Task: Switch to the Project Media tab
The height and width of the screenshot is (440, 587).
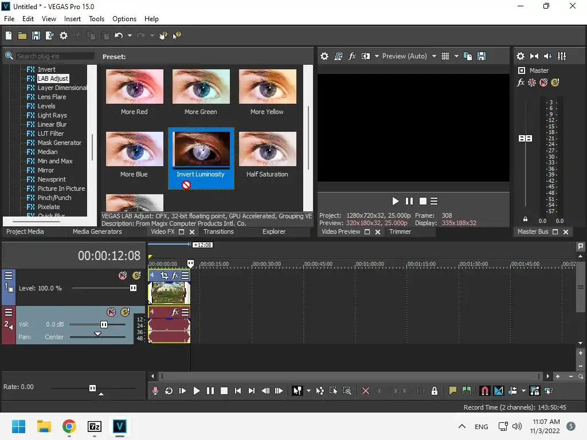Action: pos(25,231)
